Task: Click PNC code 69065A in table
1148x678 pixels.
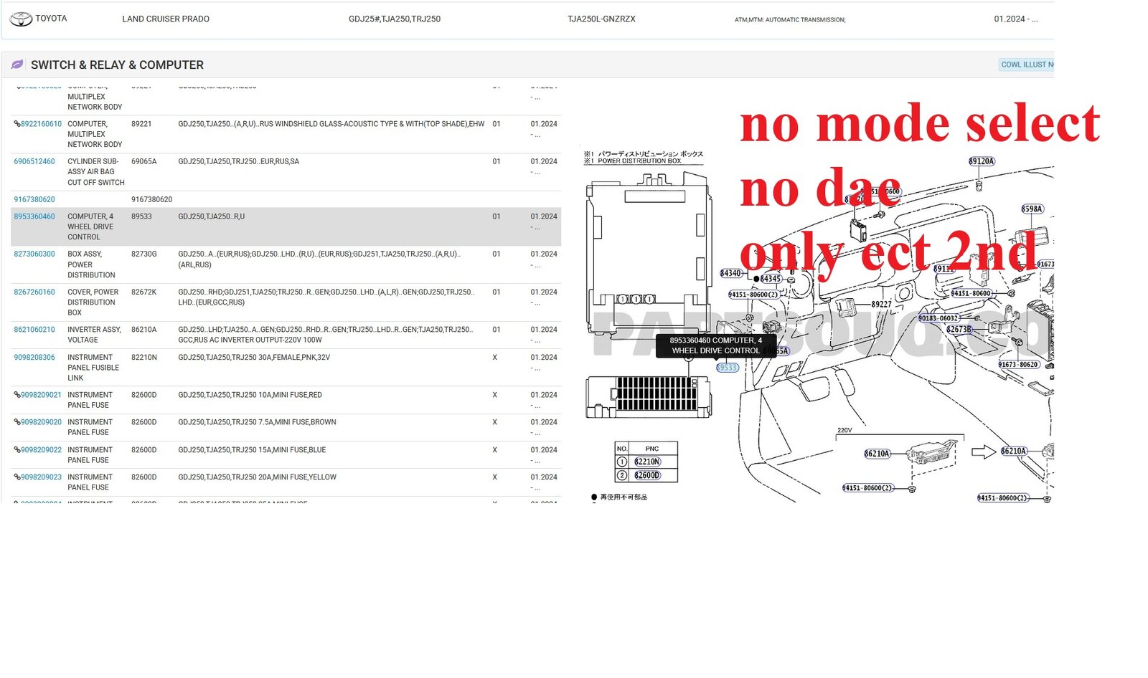Action: pyautogui.click(x=143, y=161)
